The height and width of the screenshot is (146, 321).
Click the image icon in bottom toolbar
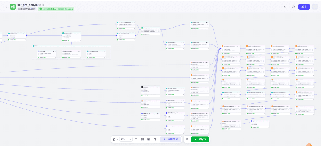[149, 139]
